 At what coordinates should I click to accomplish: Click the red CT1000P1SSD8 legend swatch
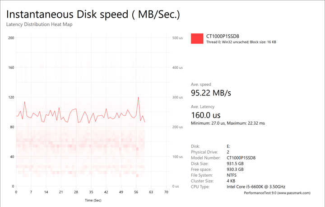[x=197, y=39]
